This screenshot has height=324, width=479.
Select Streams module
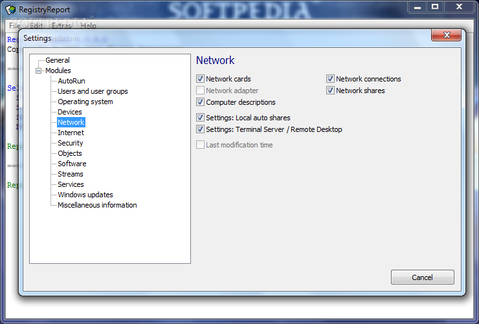click(71, 174)
